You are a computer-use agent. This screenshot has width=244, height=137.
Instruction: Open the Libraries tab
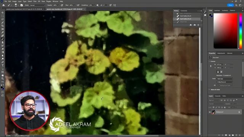[x=230, y=53]
